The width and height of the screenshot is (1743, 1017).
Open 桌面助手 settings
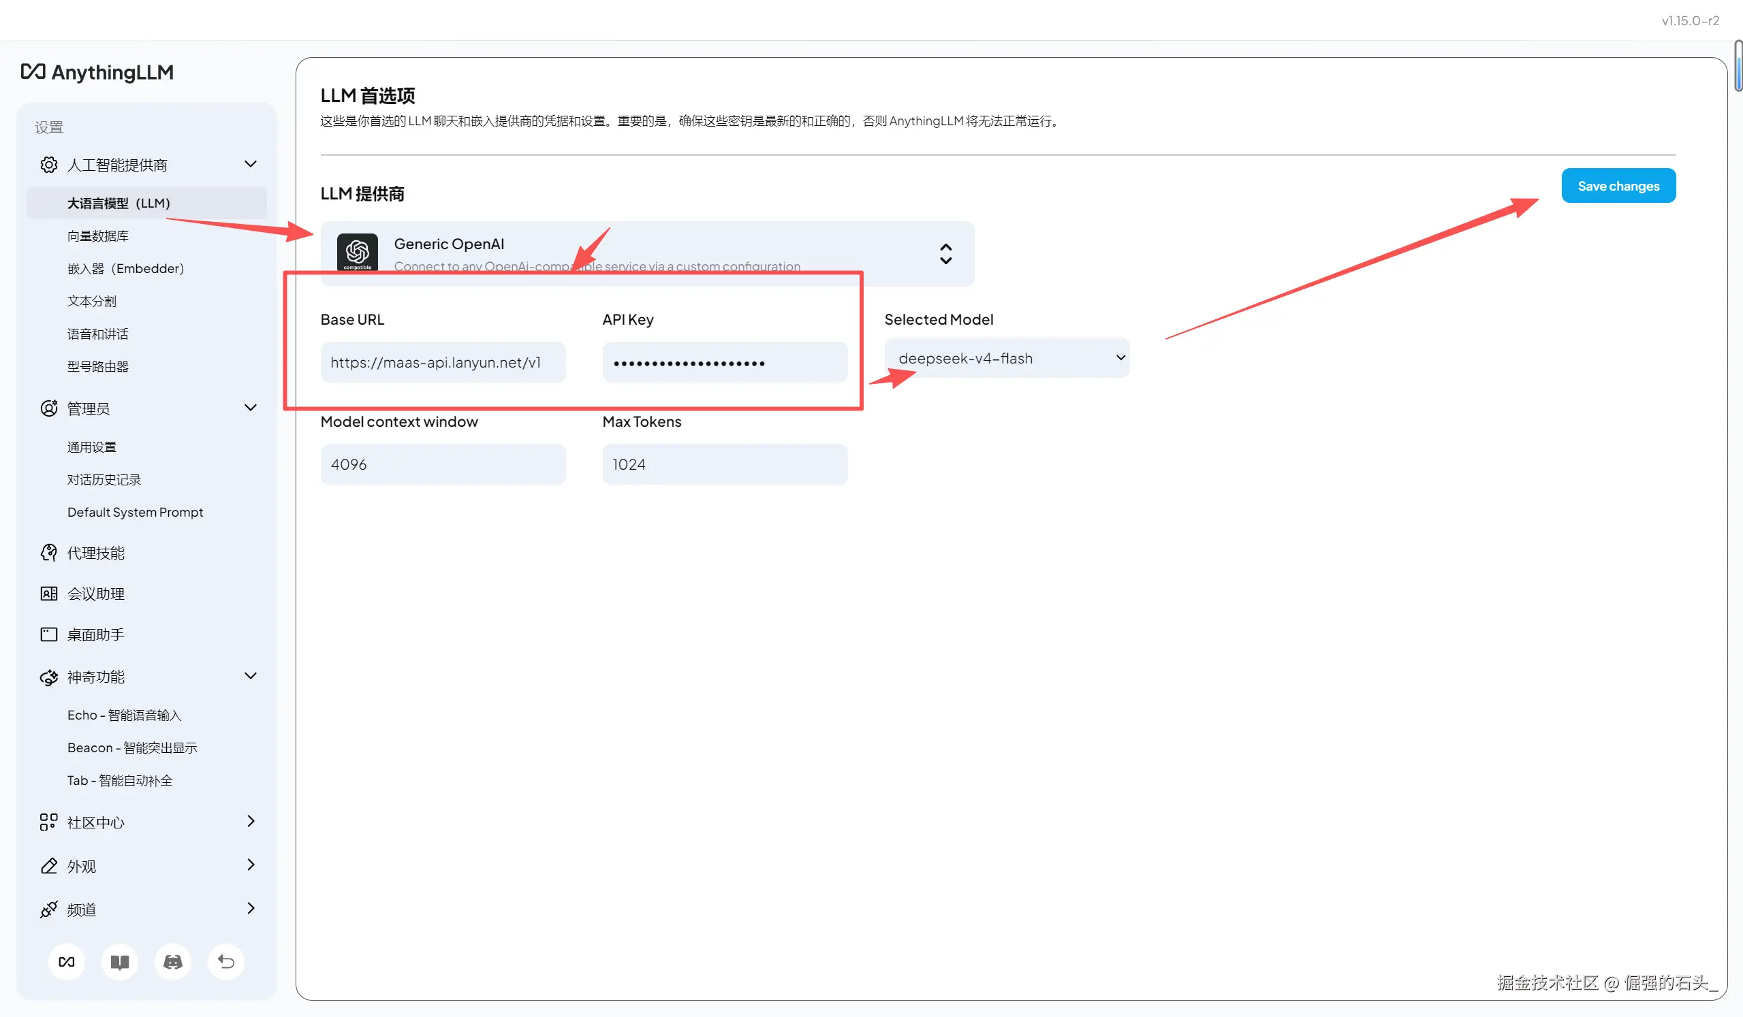tap(95, 634)
